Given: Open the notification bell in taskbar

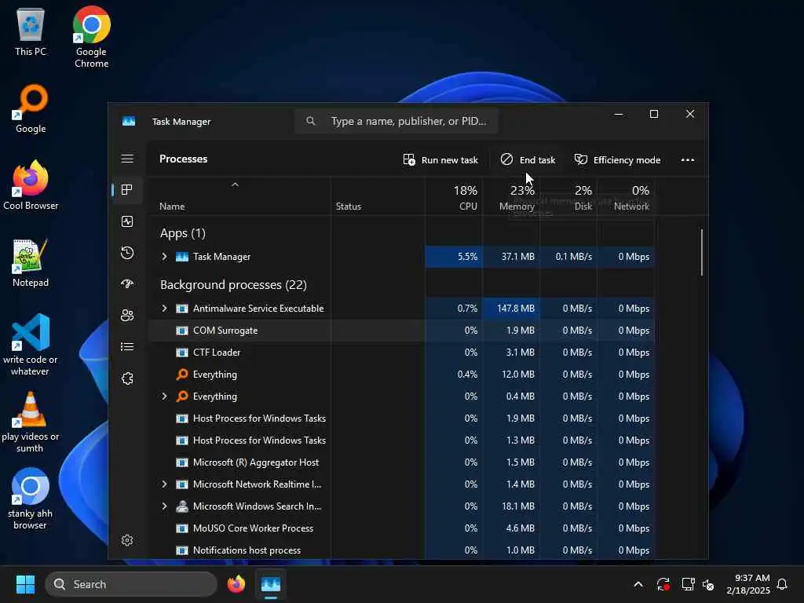Looking at the screenshot, I should click(x=783, y=584).
